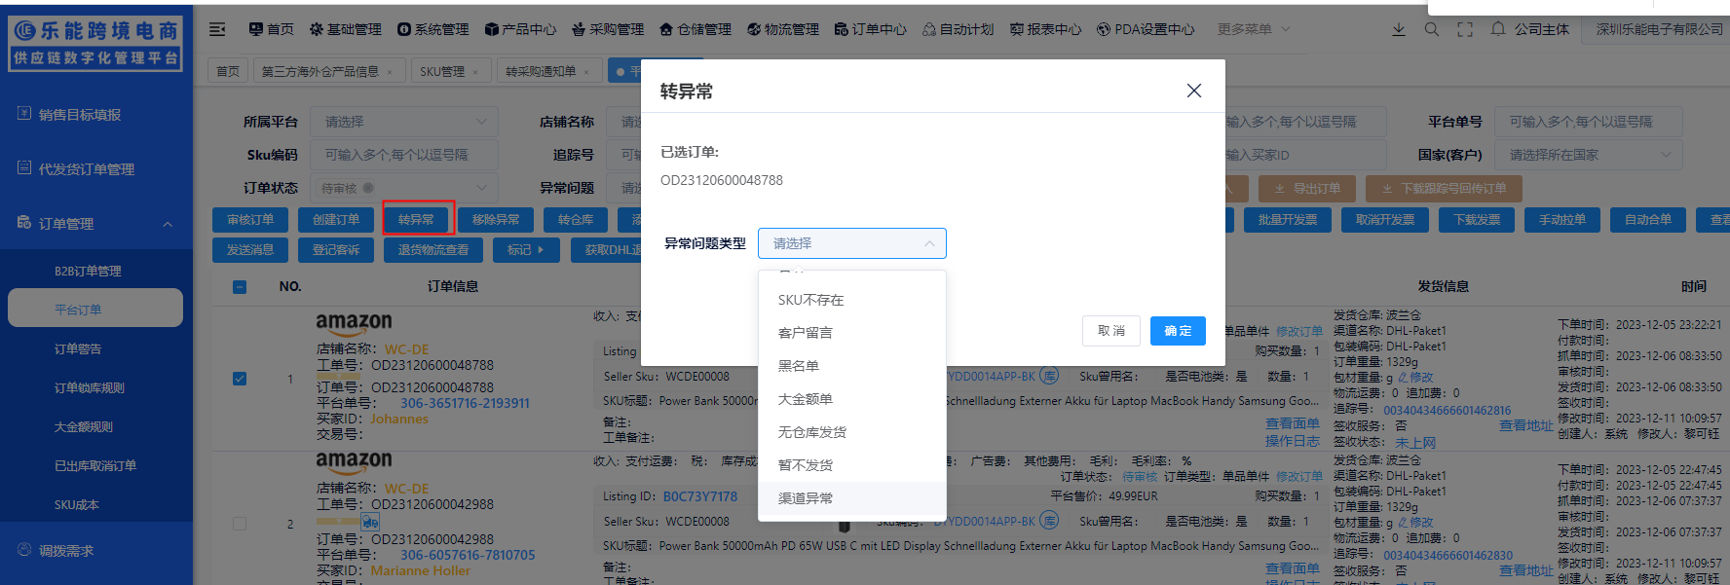The image size is (1730, 585).
Task: Click the 平台单号 input field
Action: click(x=1588, y=122)
